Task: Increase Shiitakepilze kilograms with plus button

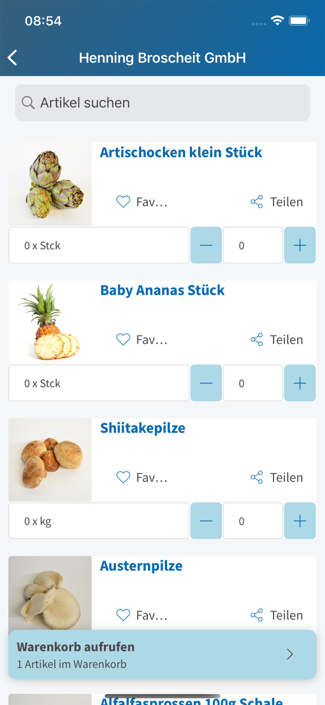Action: click(x=300, y=521)
